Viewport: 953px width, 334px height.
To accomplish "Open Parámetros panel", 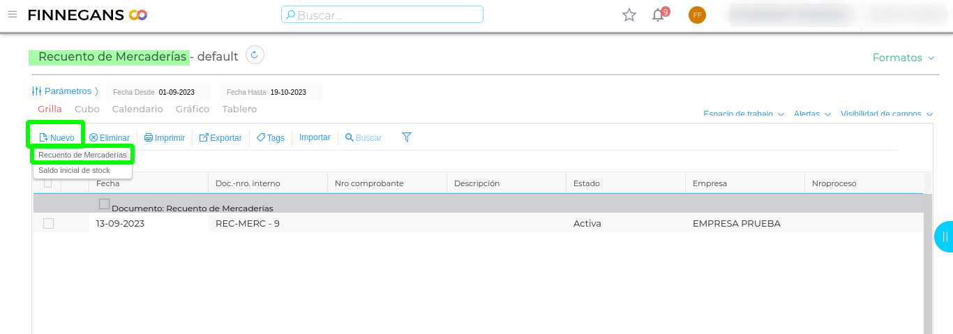I will pos(66,91).
